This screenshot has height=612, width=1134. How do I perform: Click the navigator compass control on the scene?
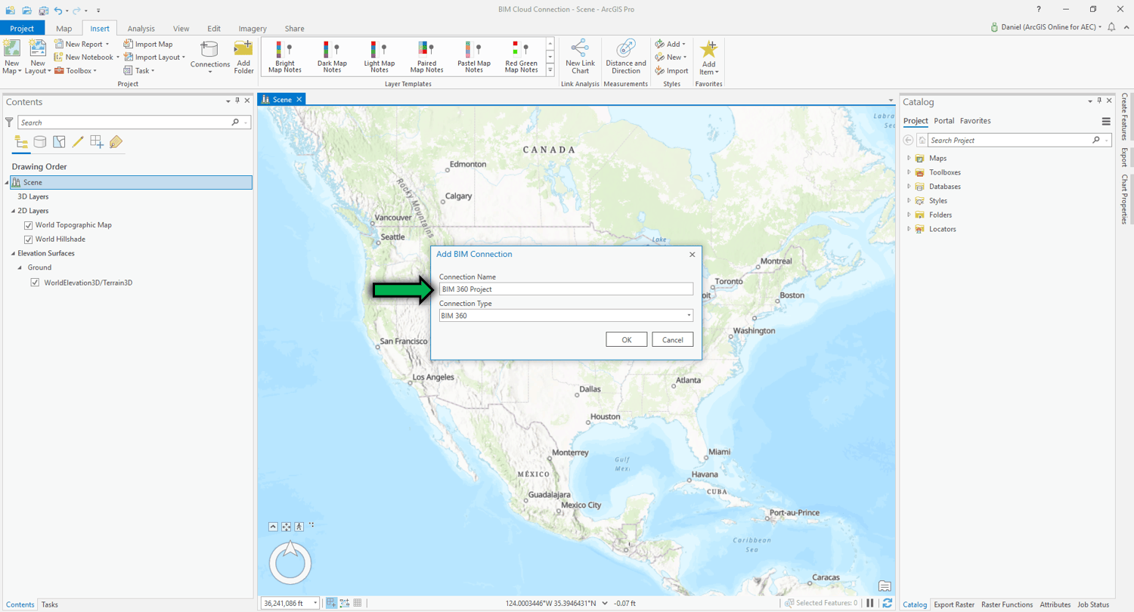click(x=290, y=564)
